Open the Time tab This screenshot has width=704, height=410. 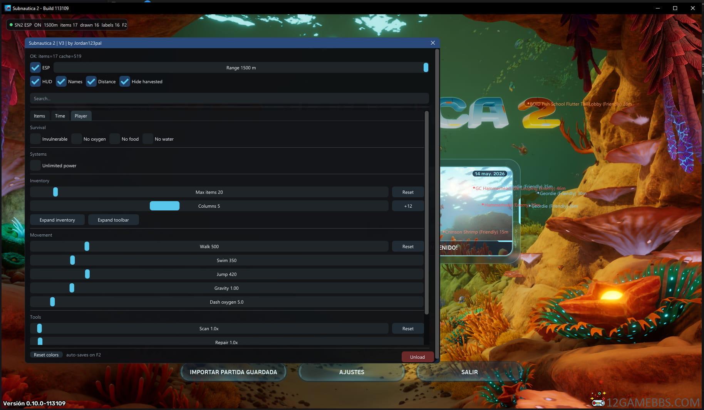click(x=60, y=116)
